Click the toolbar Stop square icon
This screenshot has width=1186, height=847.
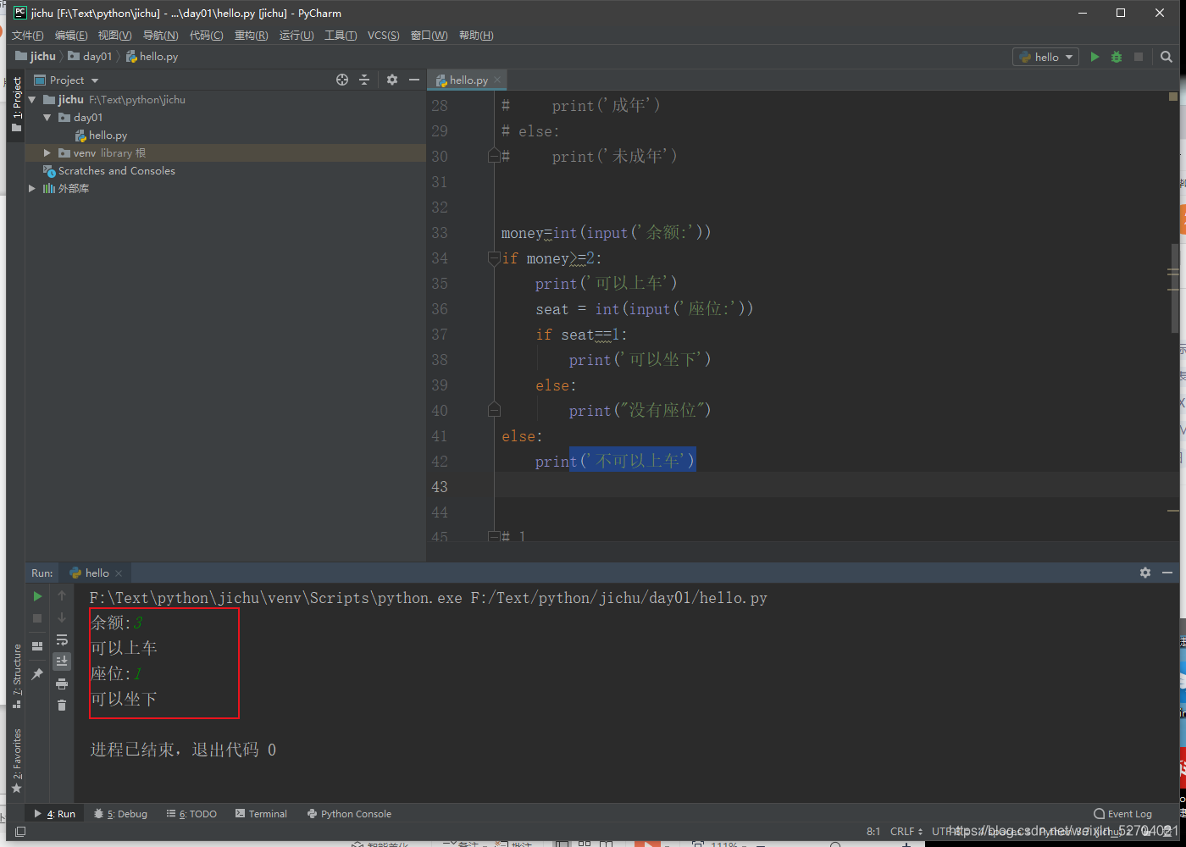click(x=1139, y=57)
